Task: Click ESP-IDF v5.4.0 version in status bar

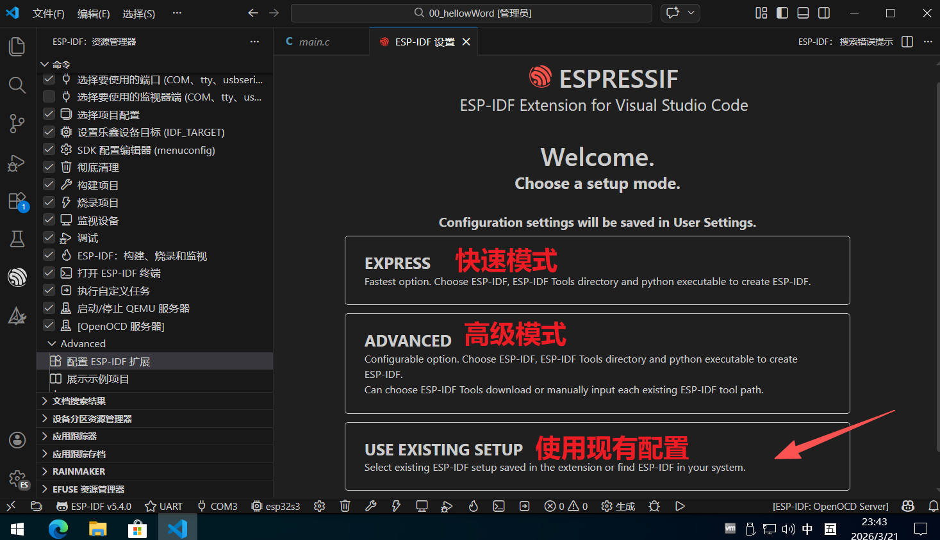Action: coord(94,506)
